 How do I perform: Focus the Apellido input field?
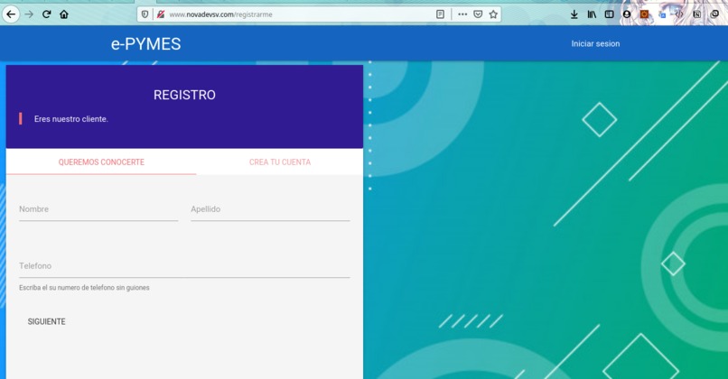(x=270, y=209)
